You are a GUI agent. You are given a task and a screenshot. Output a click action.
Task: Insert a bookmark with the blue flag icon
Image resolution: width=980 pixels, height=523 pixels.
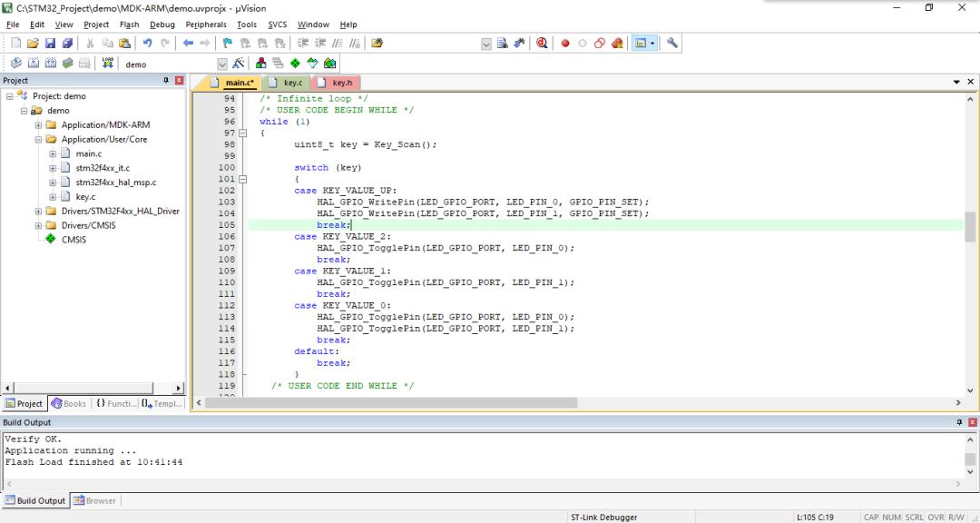[x=228, y=44]
